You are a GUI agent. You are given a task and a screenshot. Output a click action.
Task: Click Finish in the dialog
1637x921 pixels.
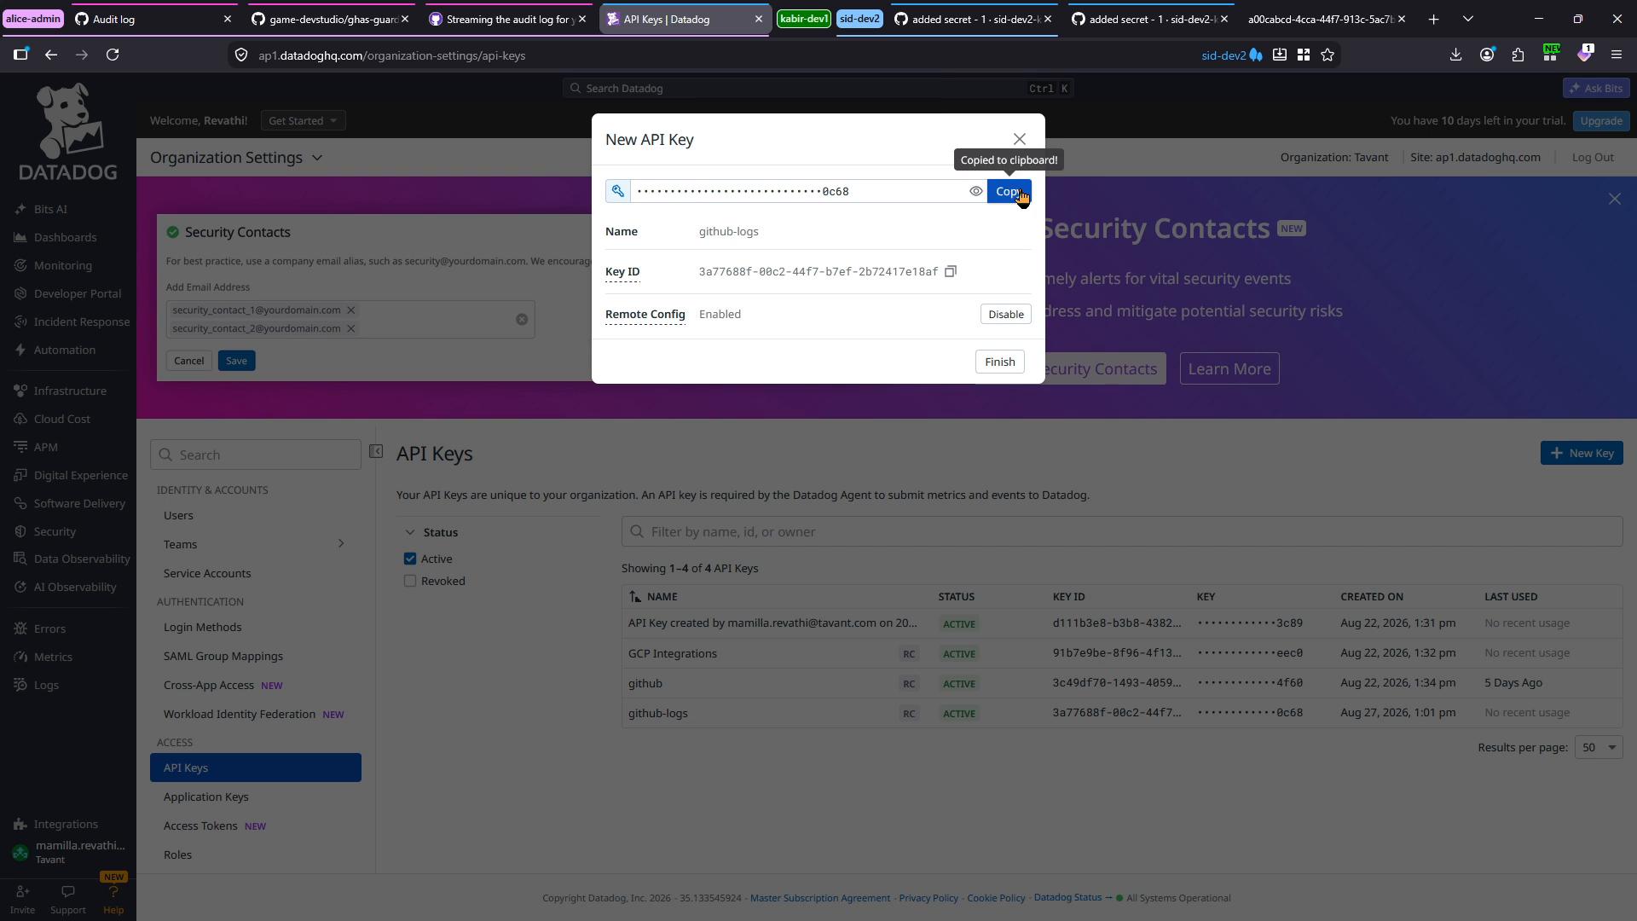pyautogui.click(x=999, y=362)
